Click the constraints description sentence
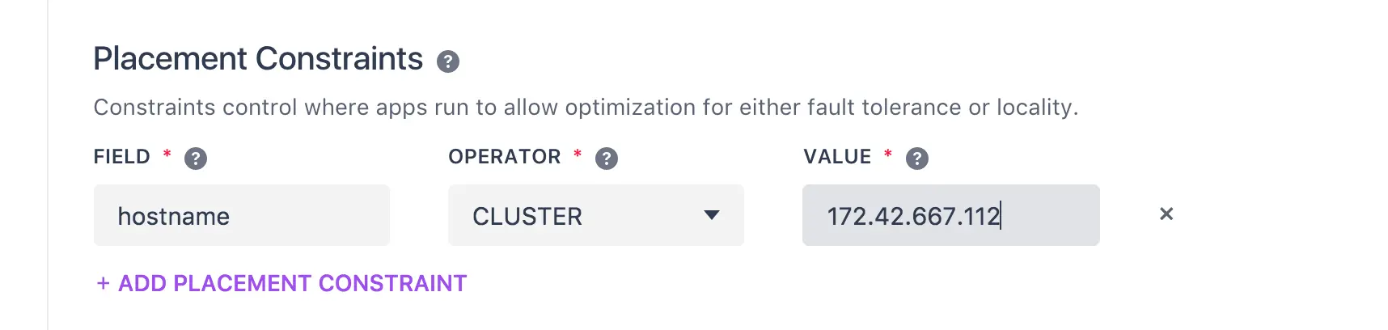The width and height of the screenshot is (1388, 330). tap(586, 108)
